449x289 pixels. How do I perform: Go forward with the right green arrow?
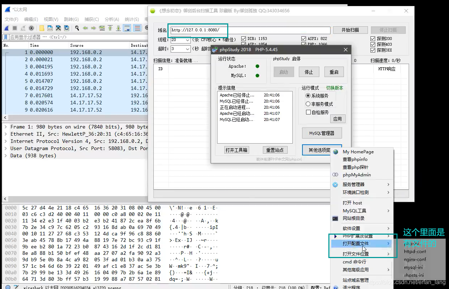click(94, 28)
